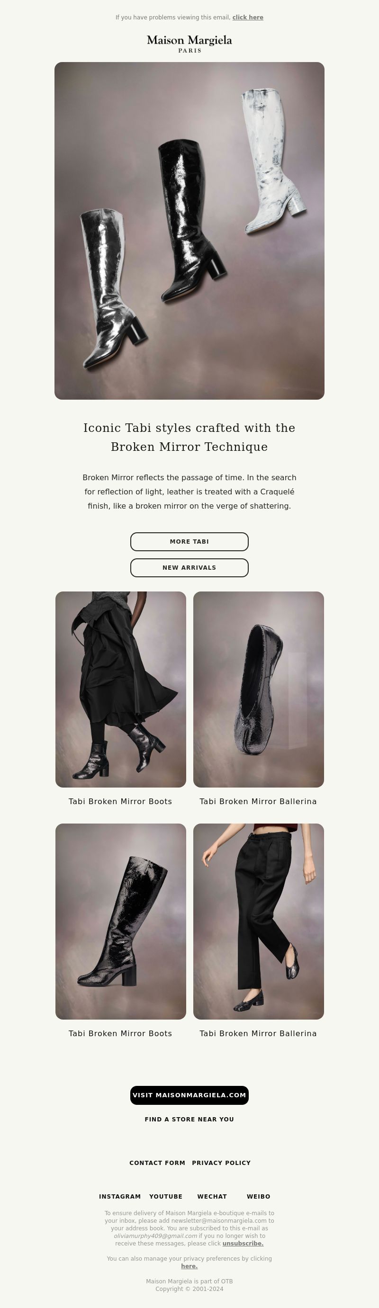Open the tall black knee-high boot image
Viewport: 379px width, 1308px height.
point(121,921)
